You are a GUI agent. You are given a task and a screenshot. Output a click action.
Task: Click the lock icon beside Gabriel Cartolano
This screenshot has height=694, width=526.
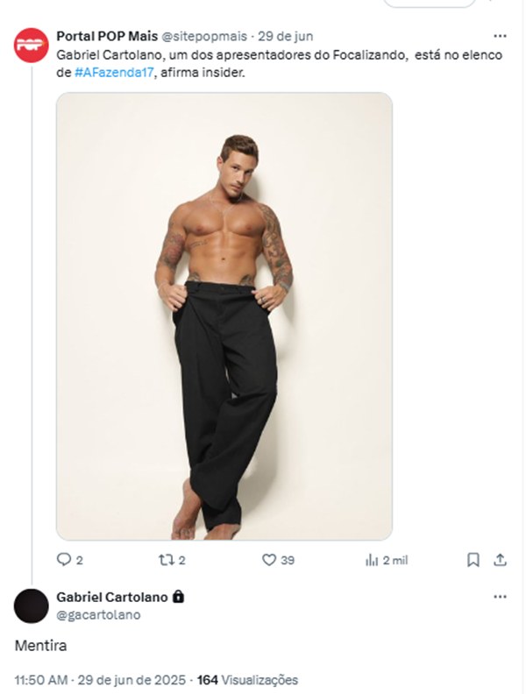pyautogui.click(x=179, y=597)
